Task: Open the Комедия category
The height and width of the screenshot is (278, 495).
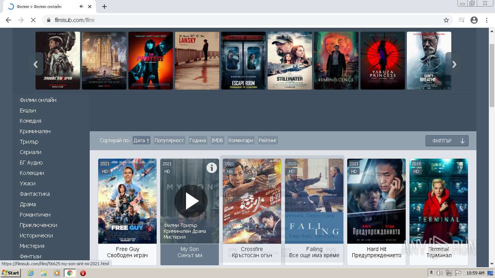Action: [31, 121]
